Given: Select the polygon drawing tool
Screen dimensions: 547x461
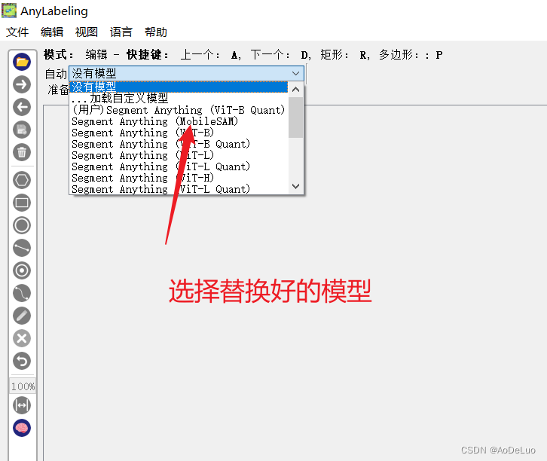Looking at the screenshot, I should click(x=22, y=180).
